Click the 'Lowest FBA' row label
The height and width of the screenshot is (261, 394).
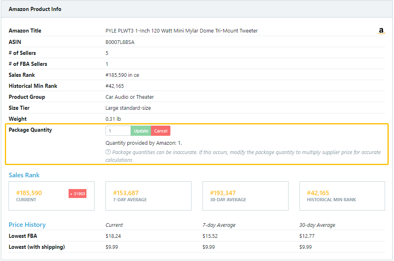(x=23, y=236)
